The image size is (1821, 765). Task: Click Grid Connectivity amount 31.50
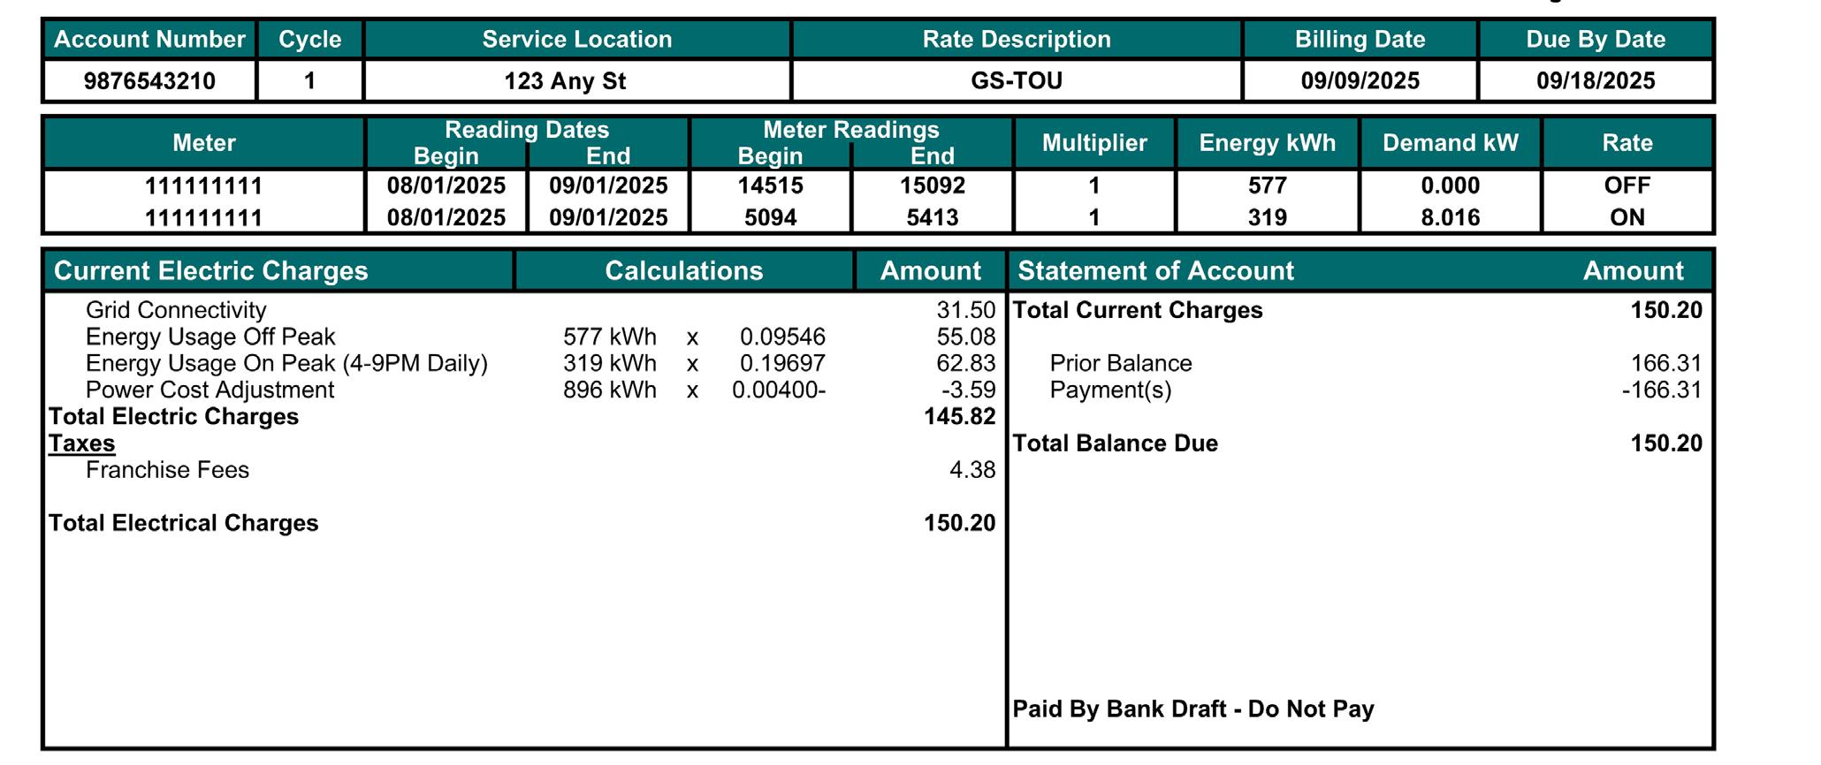tap(966, 310)
